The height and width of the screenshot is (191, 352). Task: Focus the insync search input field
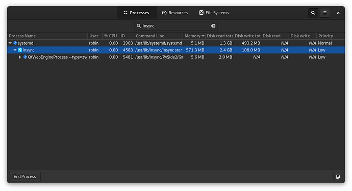176,26
